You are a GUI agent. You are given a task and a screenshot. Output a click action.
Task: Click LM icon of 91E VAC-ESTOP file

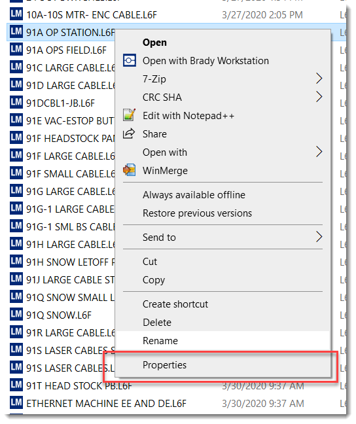(x=16, y=120)
